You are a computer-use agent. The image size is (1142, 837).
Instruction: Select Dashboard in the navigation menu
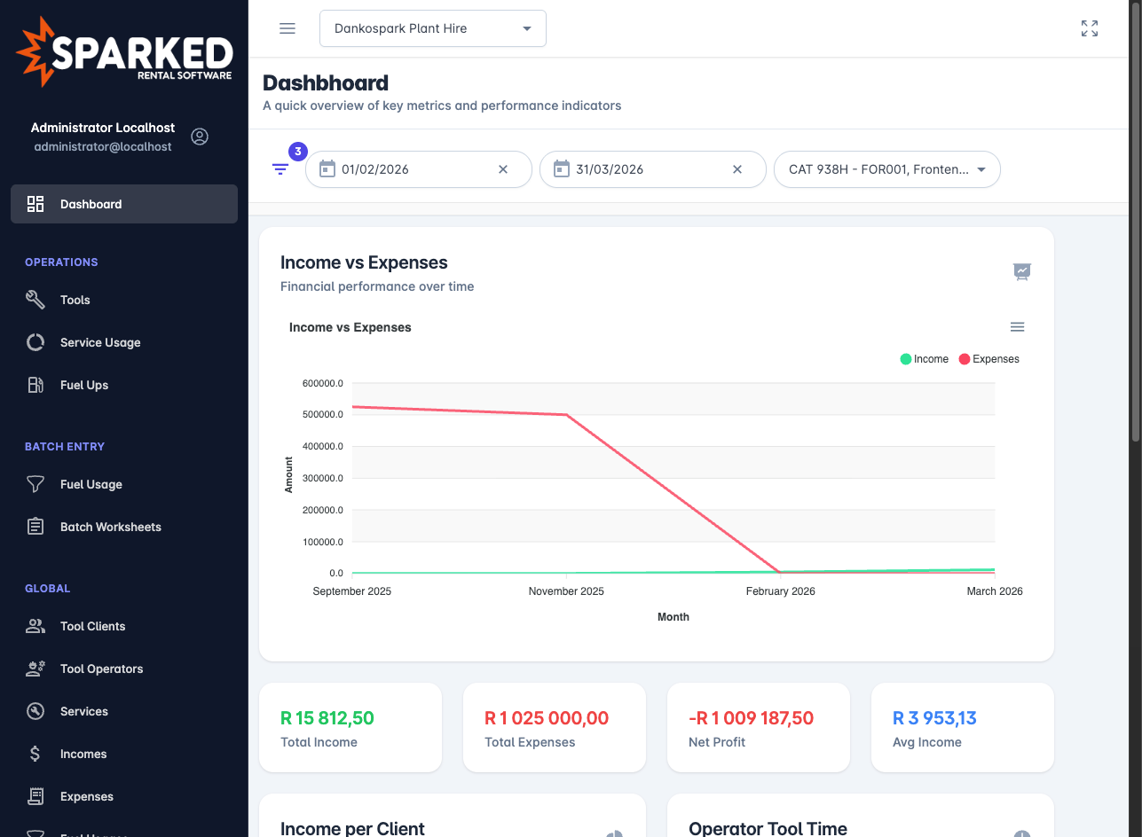(91, 204)
